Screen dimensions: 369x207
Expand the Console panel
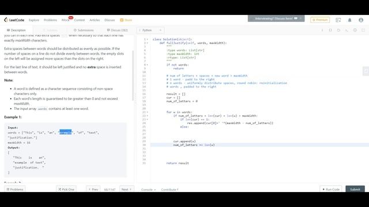(x=148, y=190)
